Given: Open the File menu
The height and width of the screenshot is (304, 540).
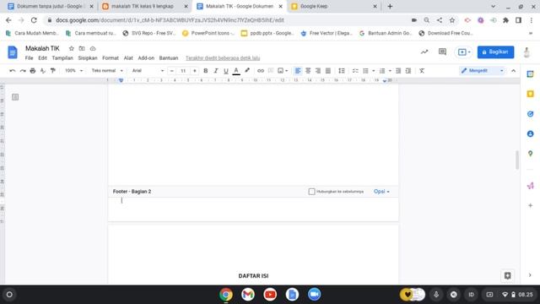Looking at the screenshot, I should pyautogui.click(x=30, y=58).
